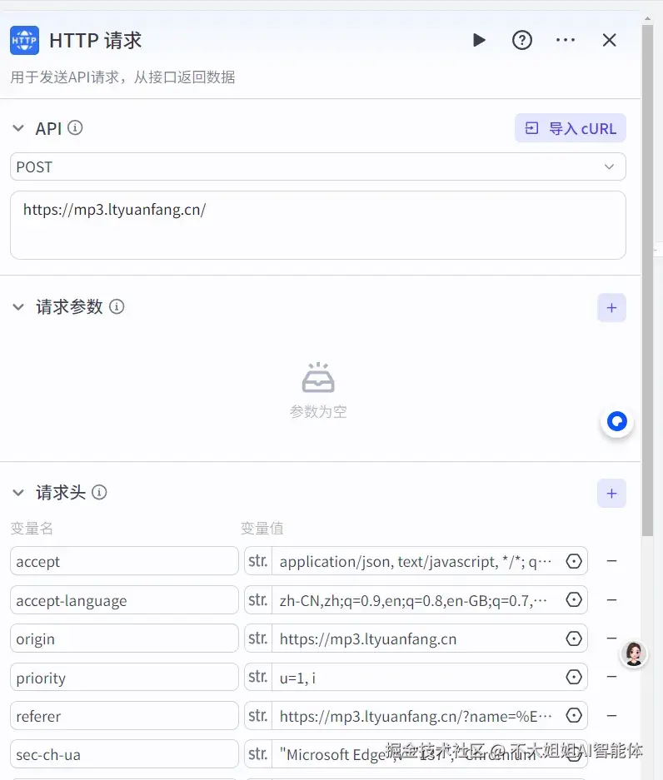
Task: Collapse the 请求参数 section
Action: click(18, 307)
